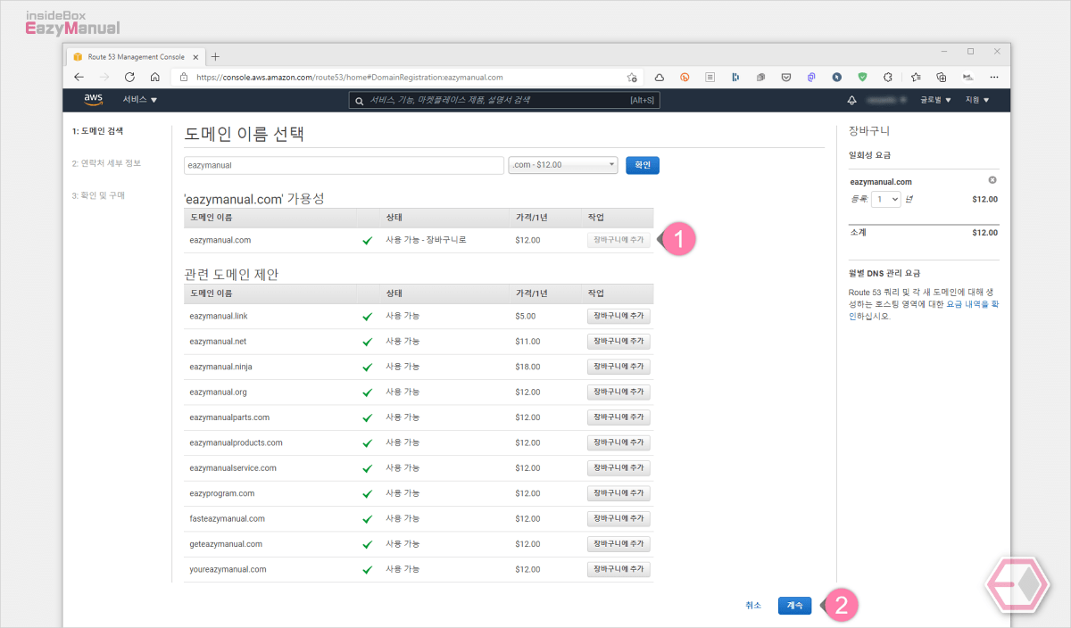Open the 서비스 services menu
Screen dimensions: 1071x628
140,100
